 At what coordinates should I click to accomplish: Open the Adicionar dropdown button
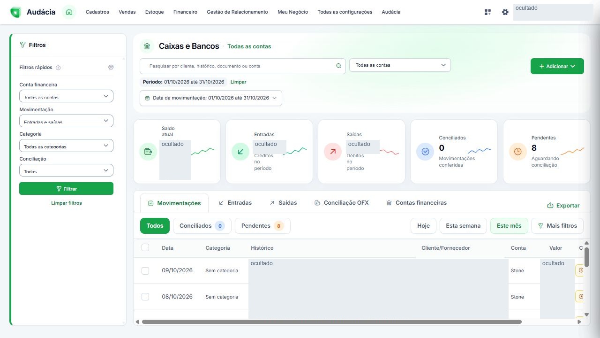coord(557,66)
